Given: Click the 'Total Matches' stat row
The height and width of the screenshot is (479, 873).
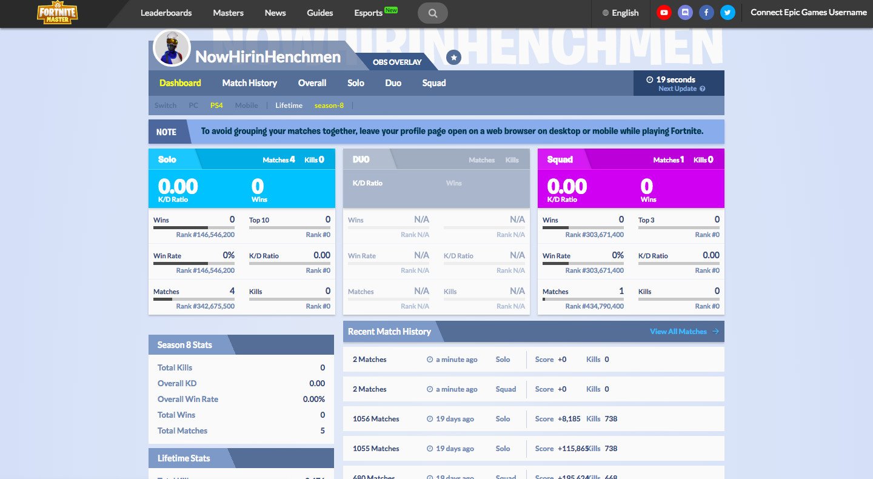Looking at the screenshot, I should click(241, 430).
